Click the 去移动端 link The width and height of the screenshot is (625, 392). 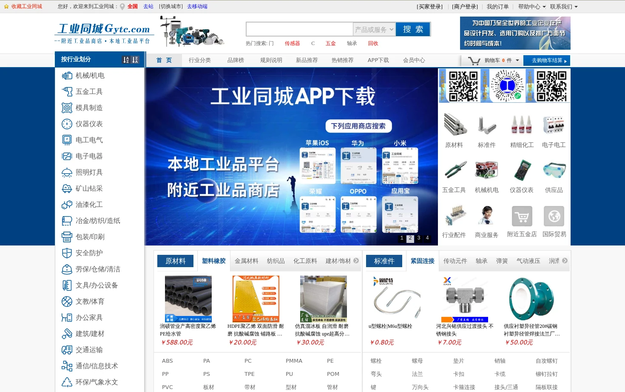[x=197, y=6]
